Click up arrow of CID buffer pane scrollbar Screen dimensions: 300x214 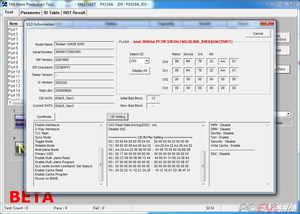(x=203, y=125)
